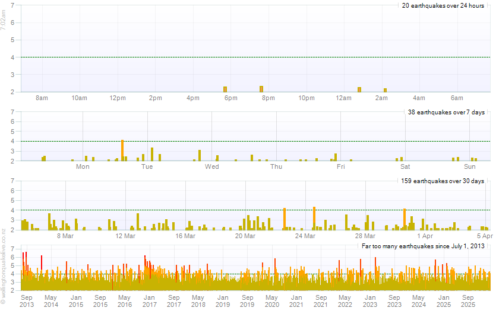Click the '12pm' axis label

[118, 98]
